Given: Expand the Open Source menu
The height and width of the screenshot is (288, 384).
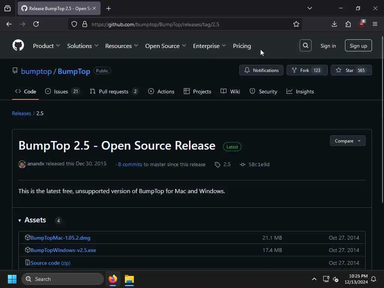Looking at the screenshot, I should click(165, 46).
